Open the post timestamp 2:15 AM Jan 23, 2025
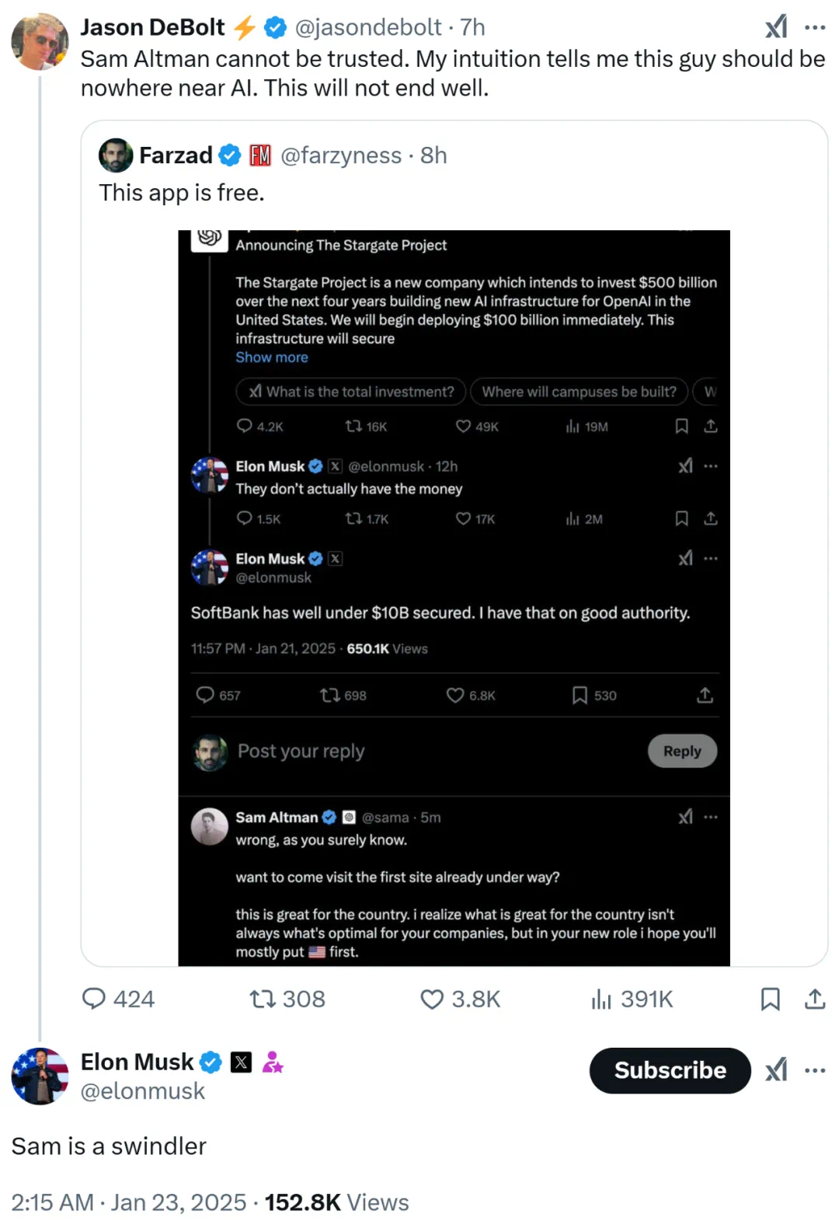 click(128, 1202)
